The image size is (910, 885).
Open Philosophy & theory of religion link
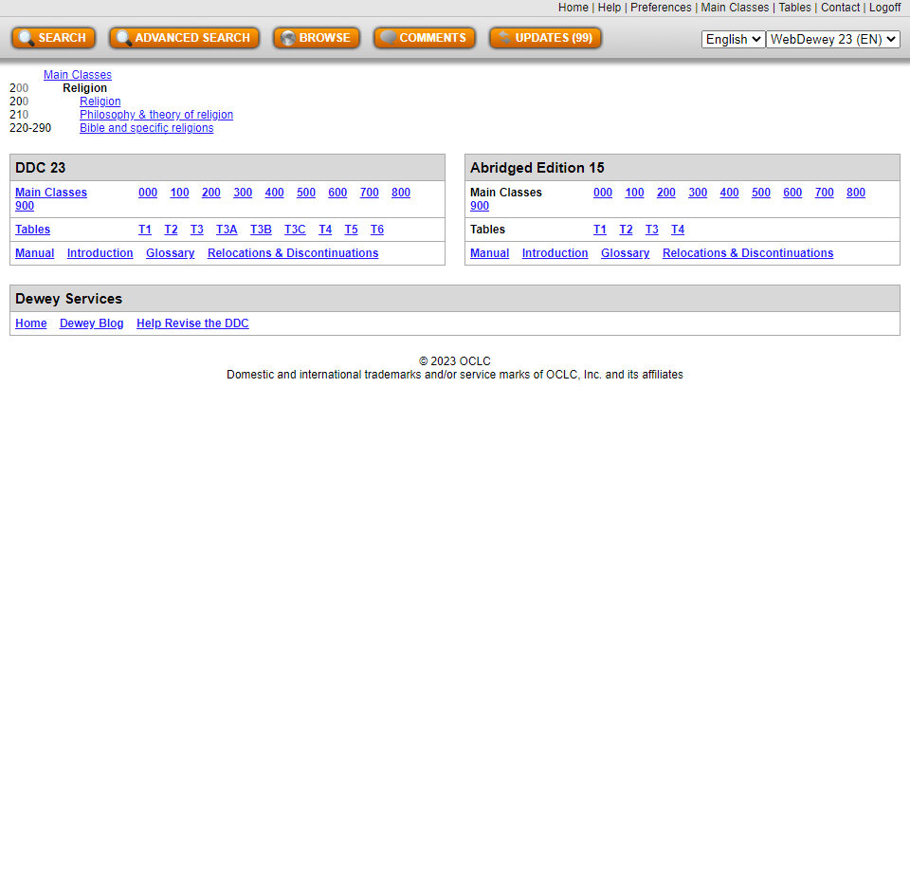point(155,115)
